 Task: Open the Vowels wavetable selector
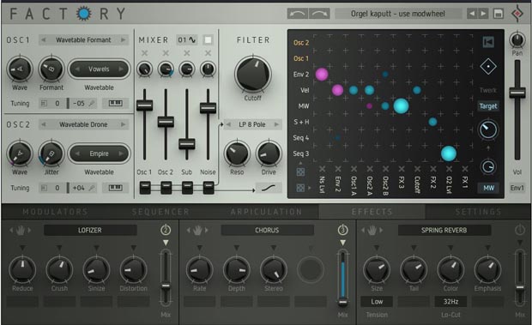coord(99,69)
